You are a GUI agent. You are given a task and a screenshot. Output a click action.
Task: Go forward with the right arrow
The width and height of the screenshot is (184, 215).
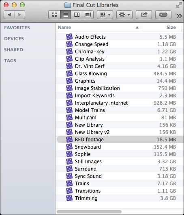pyautogui.click(x=19, y=15)
